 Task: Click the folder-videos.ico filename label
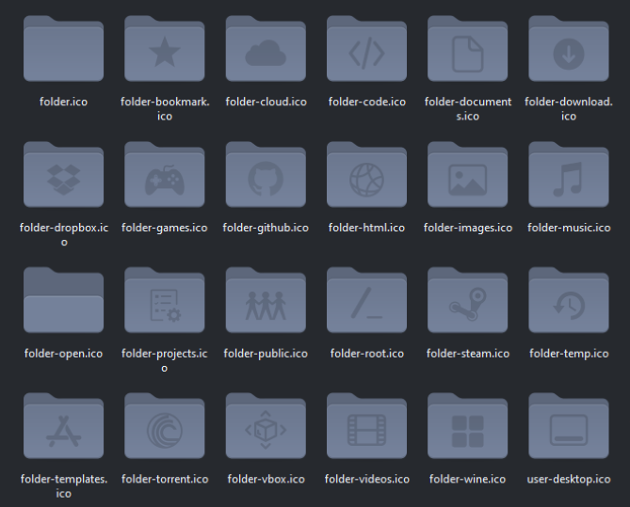pos(366,479)
